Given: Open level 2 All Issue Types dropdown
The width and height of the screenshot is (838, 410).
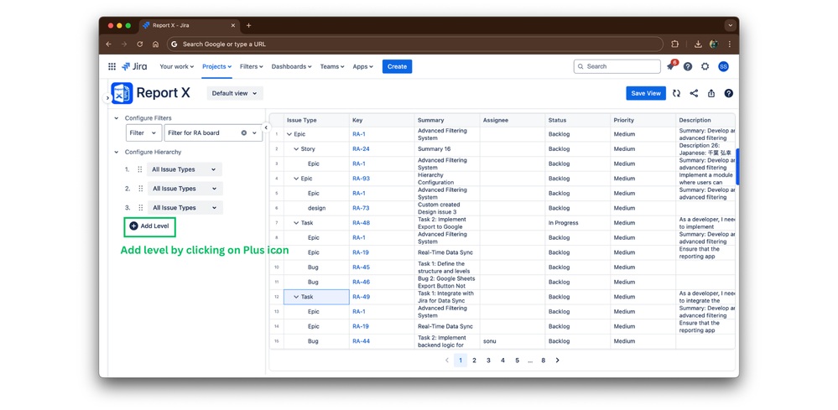Looking at the screenshot, I should pos(185,189).
